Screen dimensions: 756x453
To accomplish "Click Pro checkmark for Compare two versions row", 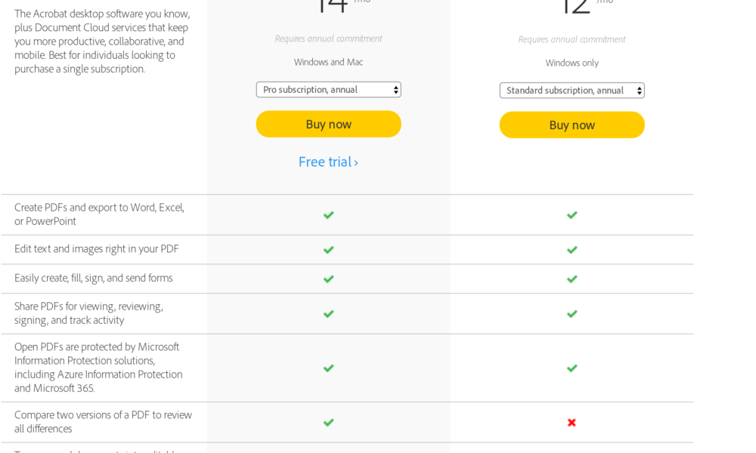I will [x=328, y=423].
